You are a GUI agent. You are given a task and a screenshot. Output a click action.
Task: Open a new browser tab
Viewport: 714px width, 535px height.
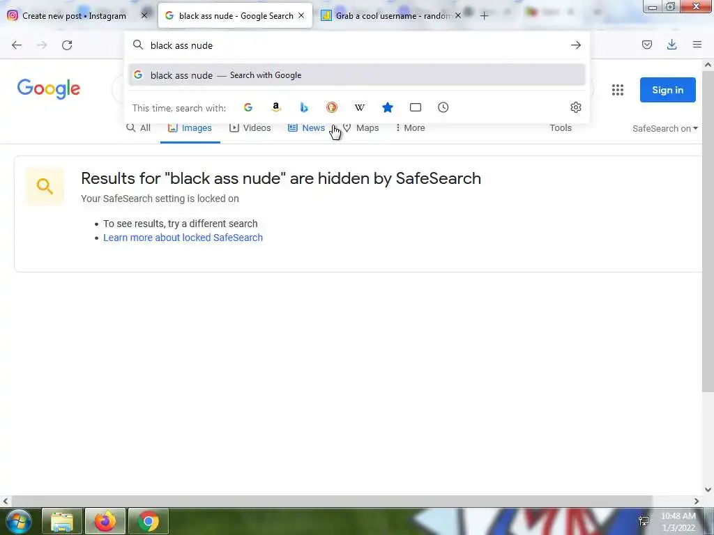click(x=484, y=16)
